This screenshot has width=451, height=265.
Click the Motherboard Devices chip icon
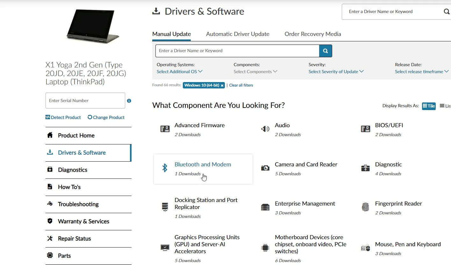coord(265,248)
